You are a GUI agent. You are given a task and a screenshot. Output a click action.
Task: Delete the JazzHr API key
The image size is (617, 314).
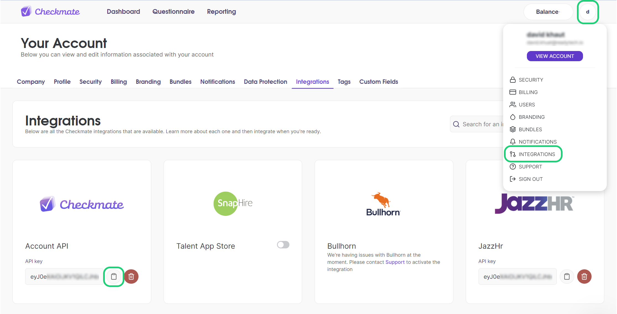pos(584,277)
